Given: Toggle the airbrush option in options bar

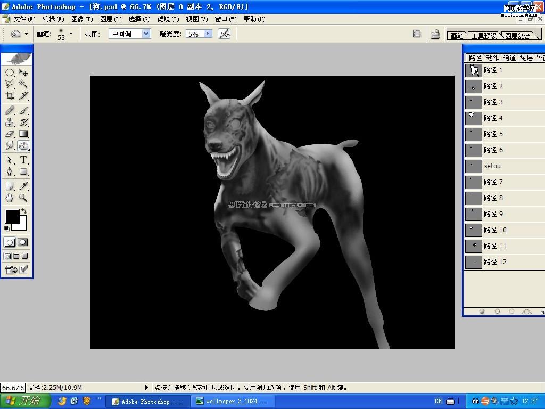Looking at the screenshot, I should coord(224,34).
